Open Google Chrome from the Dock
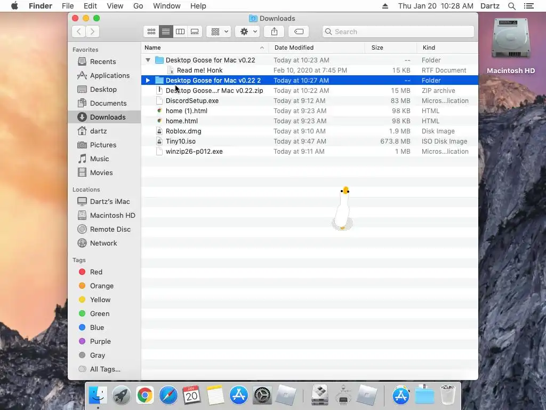 click(144, 396)
